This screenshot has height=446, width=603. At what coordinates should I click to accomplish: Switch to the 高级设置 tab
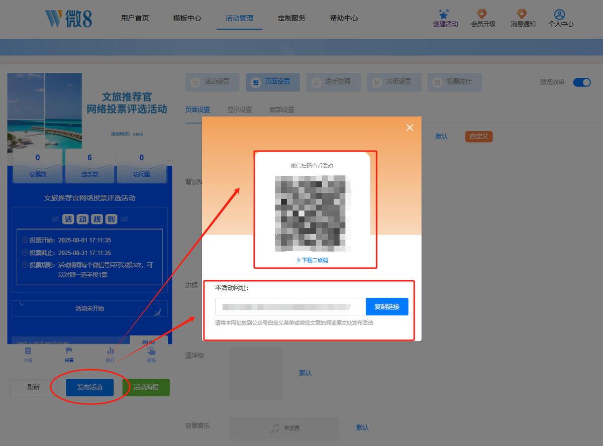[394, 82]
